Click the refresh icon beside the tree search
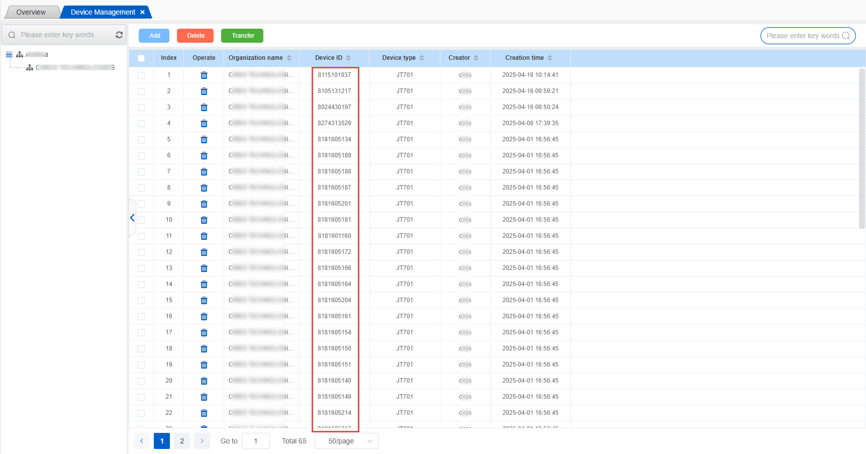Screen dimensions: 866x454 tap(119, 35)
